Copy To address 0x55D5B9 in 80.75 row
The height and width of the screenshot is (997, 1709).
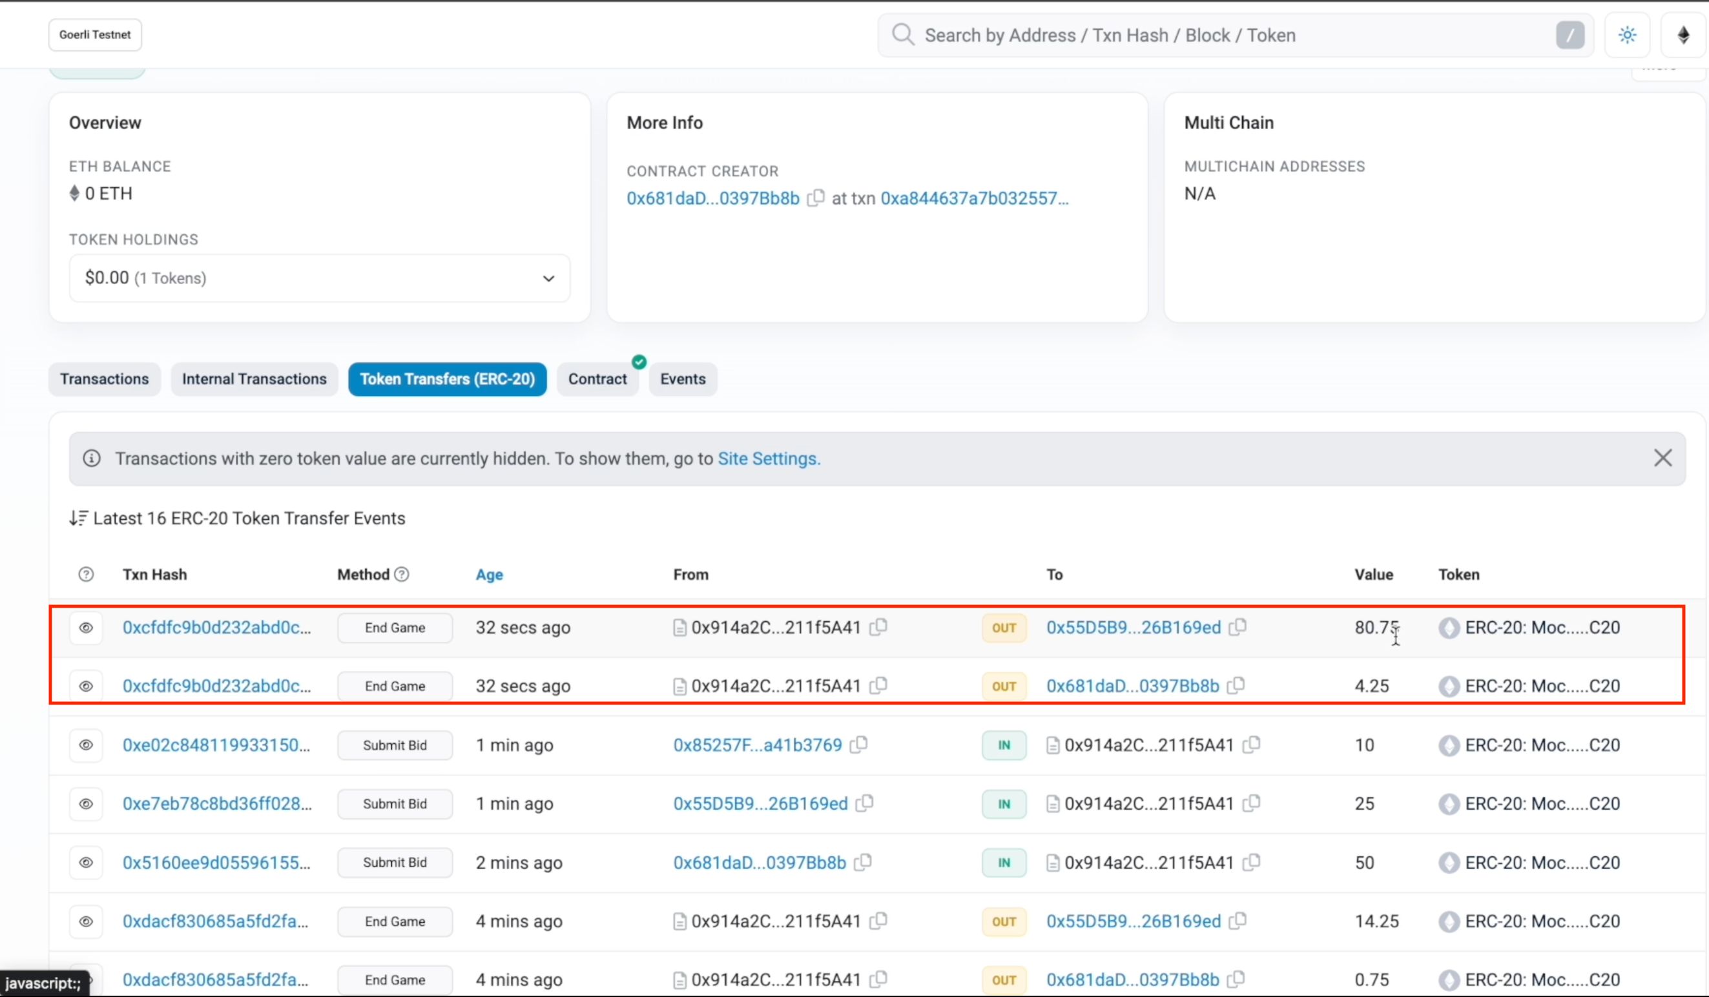[x=1238, y=627]
